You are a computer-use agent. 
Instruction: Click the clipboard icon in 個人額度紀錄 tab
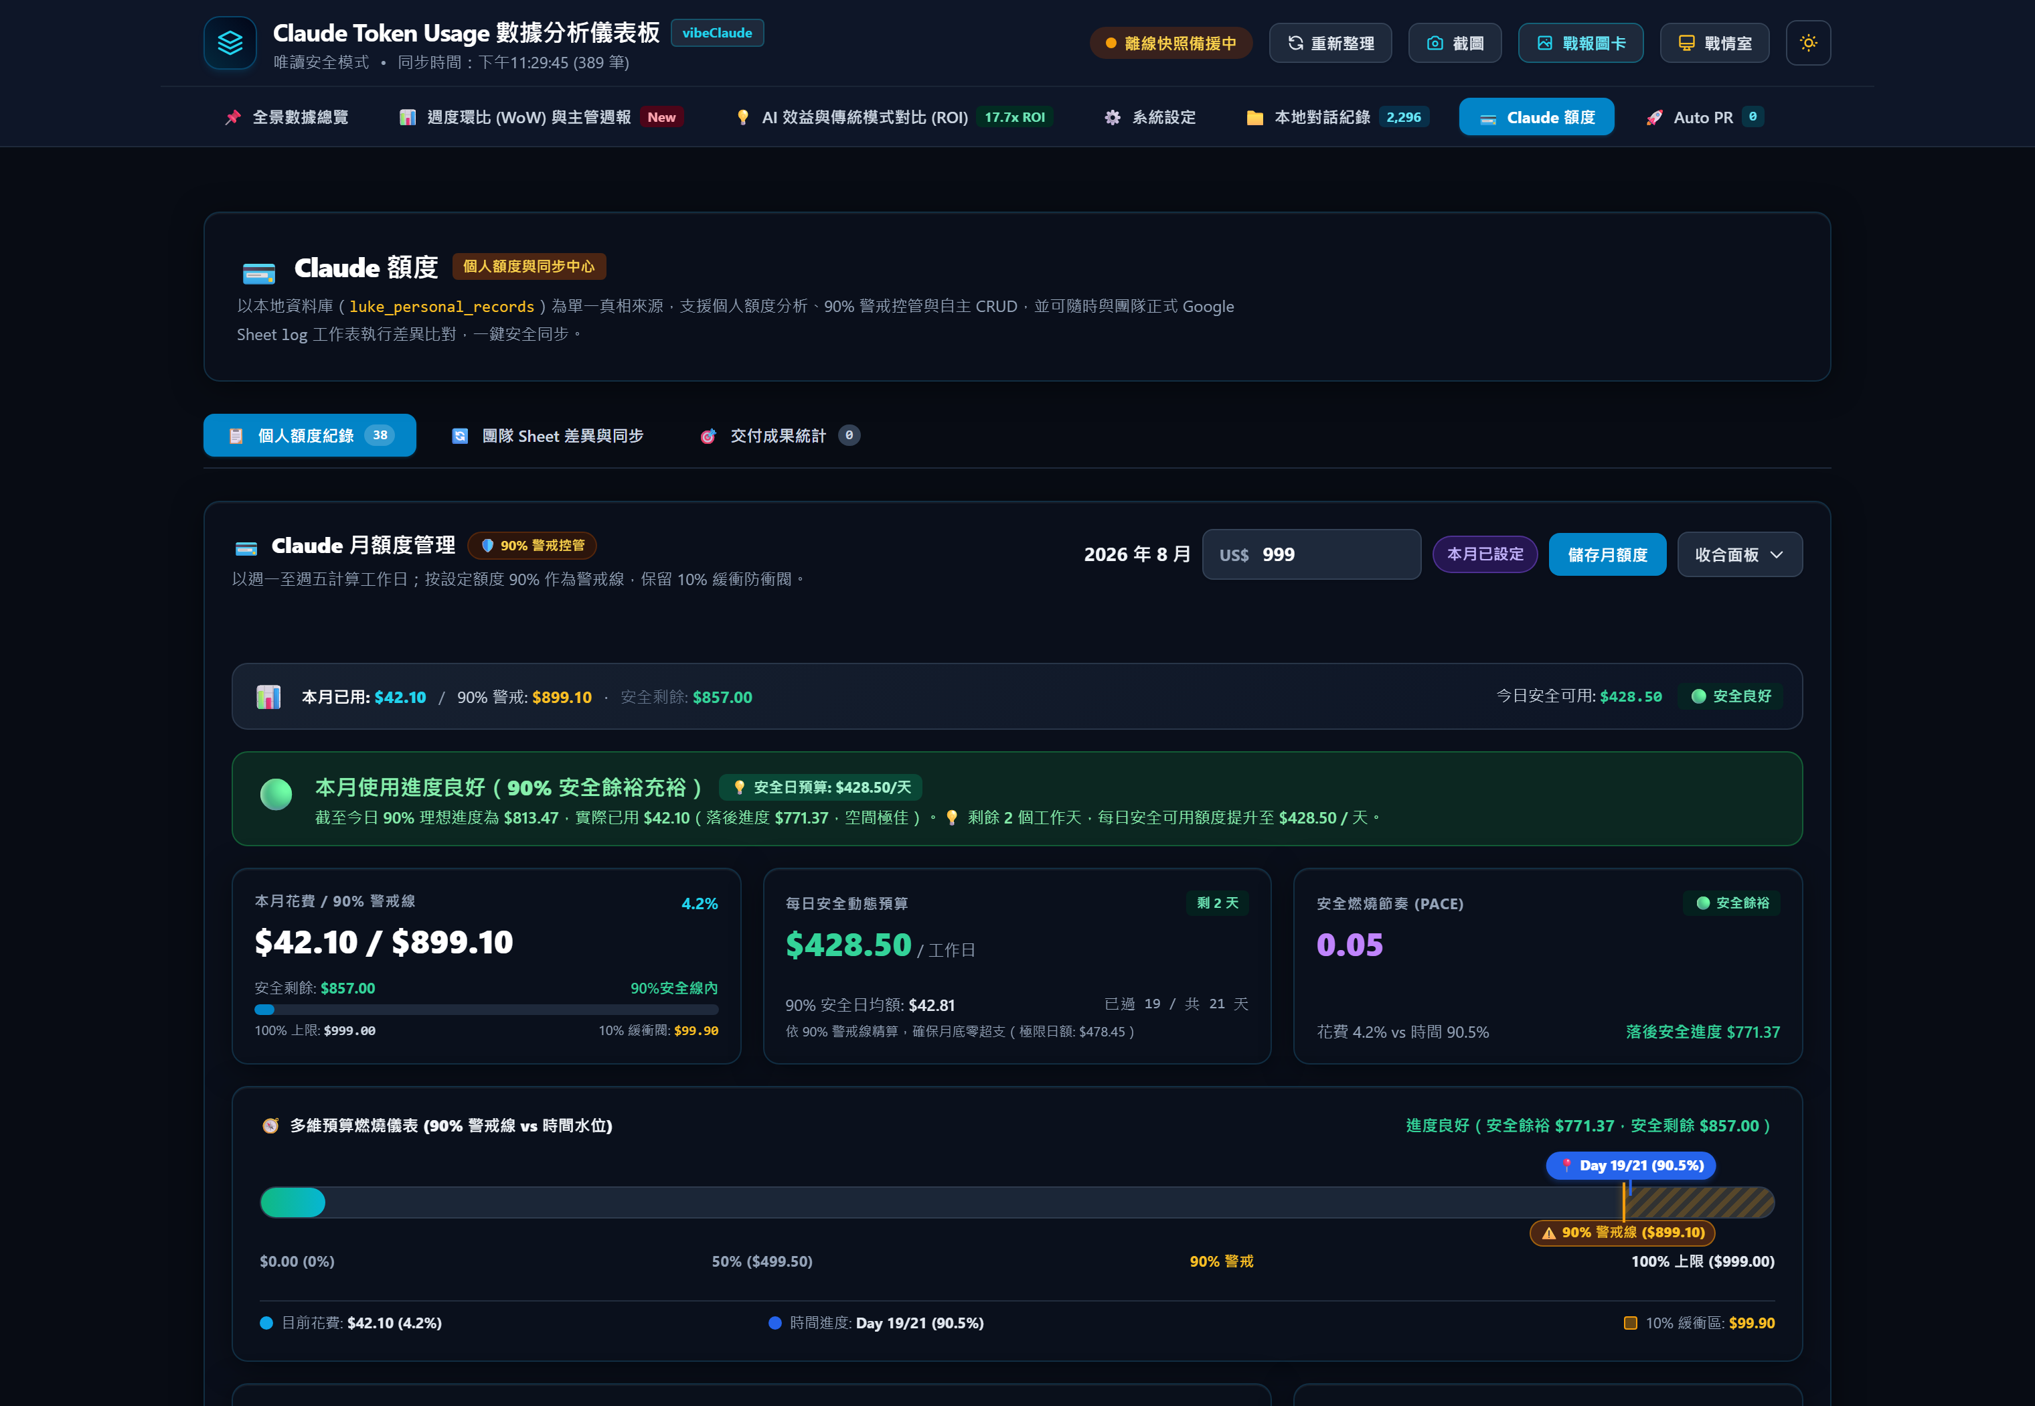pos(236,436)
